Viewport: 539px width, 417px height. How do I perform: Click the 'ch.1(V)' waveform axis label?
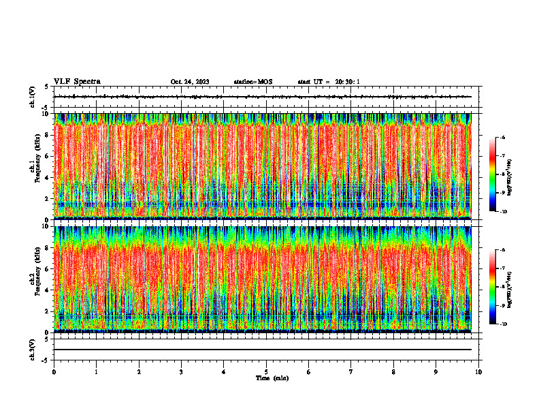tap(33, 97)
